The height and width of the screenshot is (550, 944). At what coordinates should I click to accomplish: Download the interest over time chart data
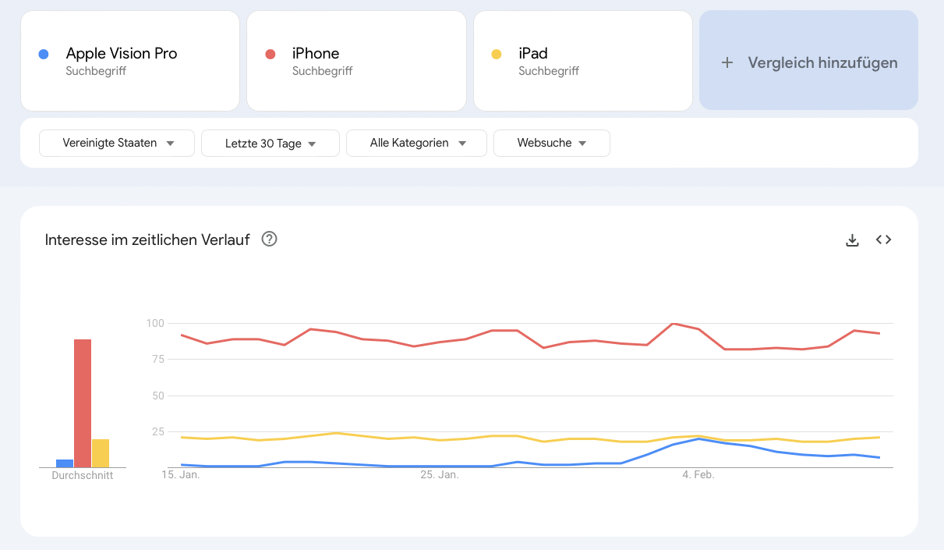point(852,240)
